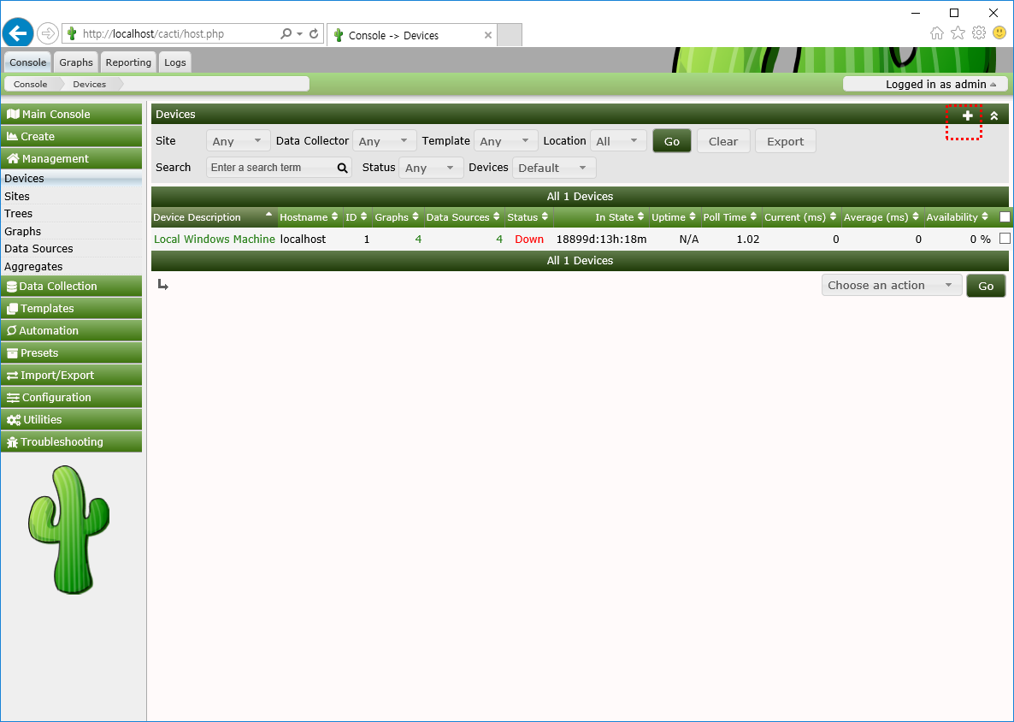1014x722 pixels.
Task: Click the favorites star icon
Action: click(x=958, y=33)
